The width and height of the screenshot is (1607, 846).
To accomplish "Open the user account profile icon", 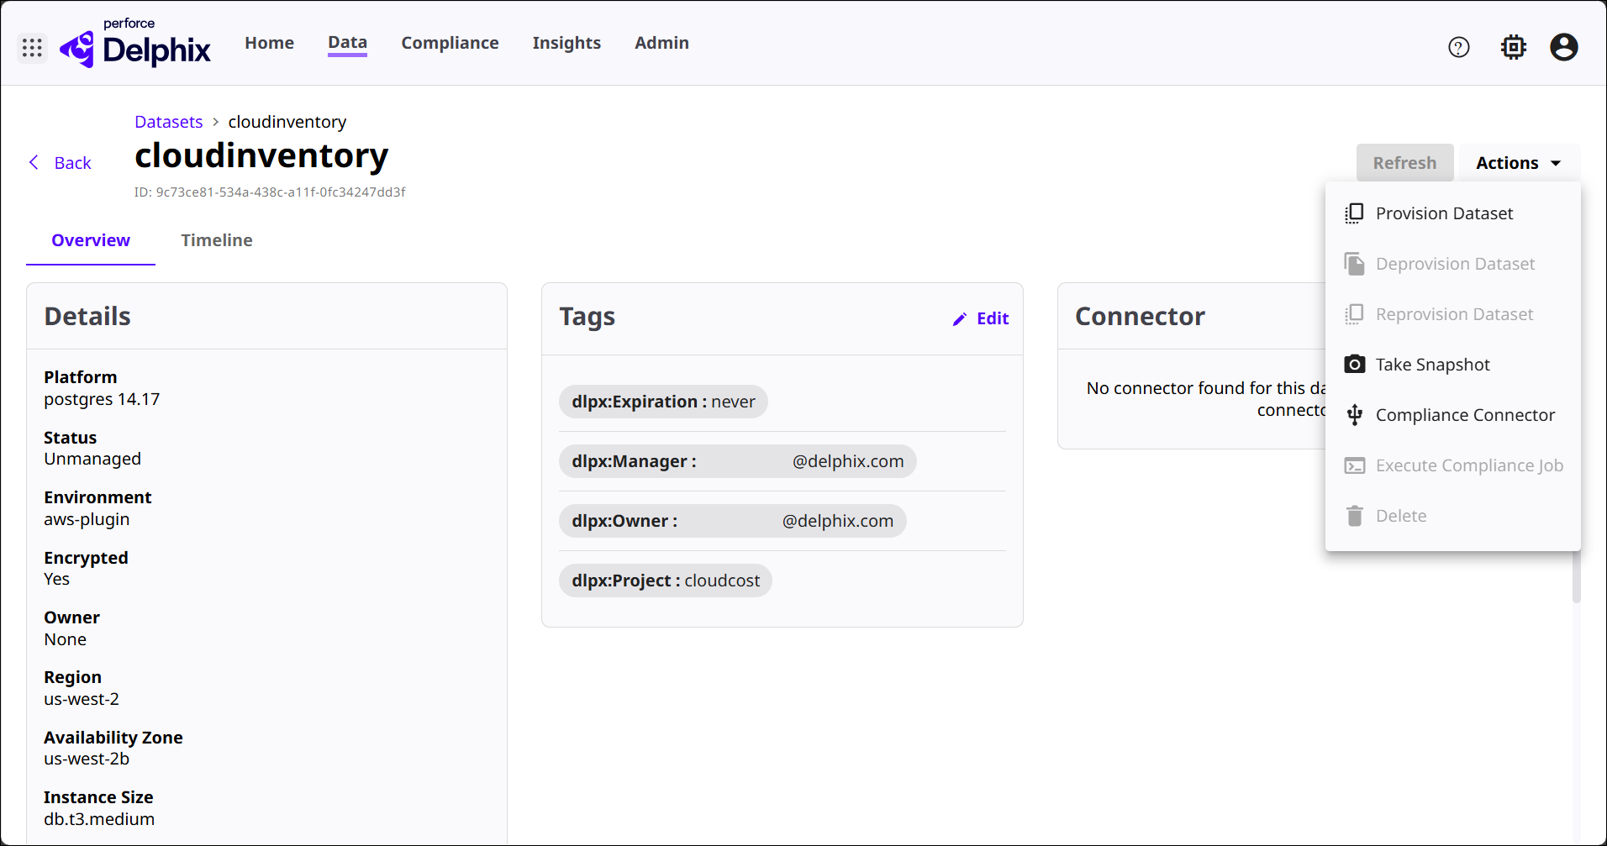I will (x=1563, y=48).
